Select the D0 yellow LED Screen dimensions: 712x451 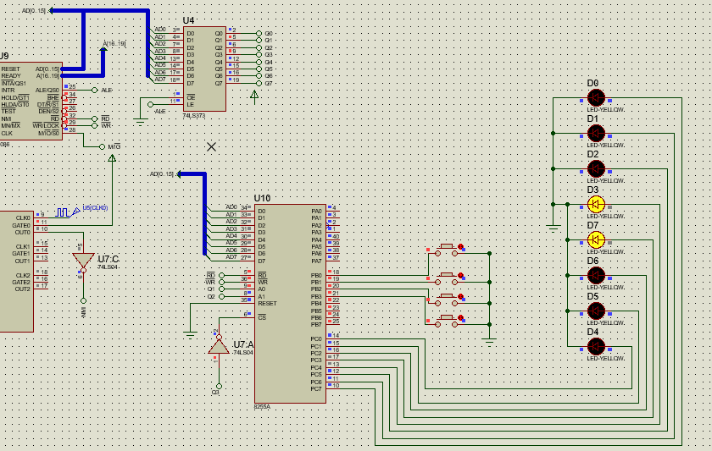pos(596,97)
